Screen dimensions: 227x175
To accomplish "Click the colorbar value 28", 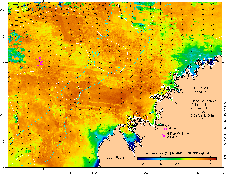I will pyautogui.click(x=193, y=164).
